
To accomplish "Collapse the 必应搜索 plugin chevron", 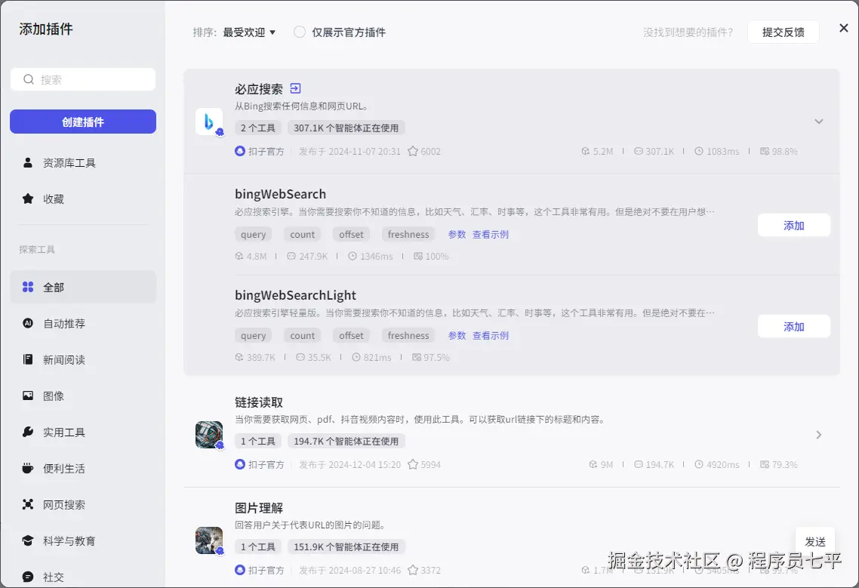I will click(x=818, y=121).
